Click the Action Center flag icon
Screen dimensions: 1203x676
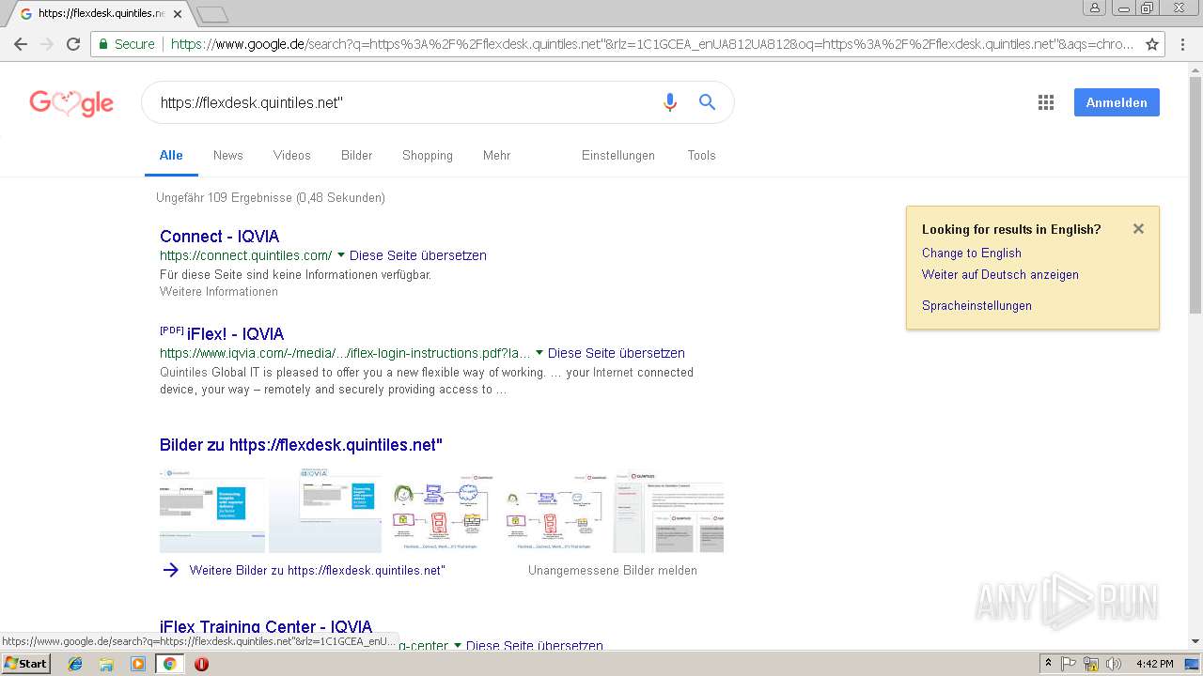click(x=1070, y=664)
